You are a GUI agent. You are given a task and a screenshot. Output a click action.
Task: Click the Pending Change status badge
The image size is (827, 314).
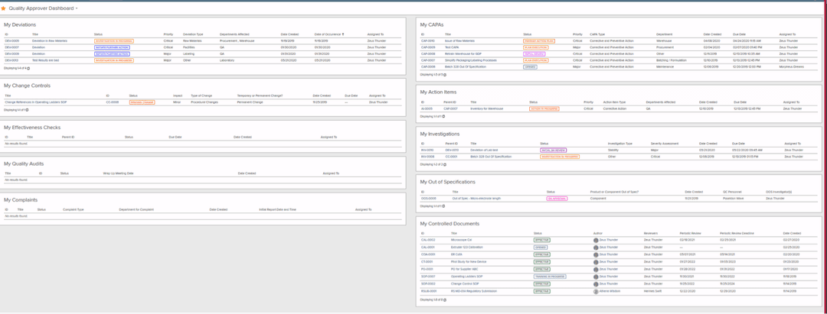tap(142, 102)
